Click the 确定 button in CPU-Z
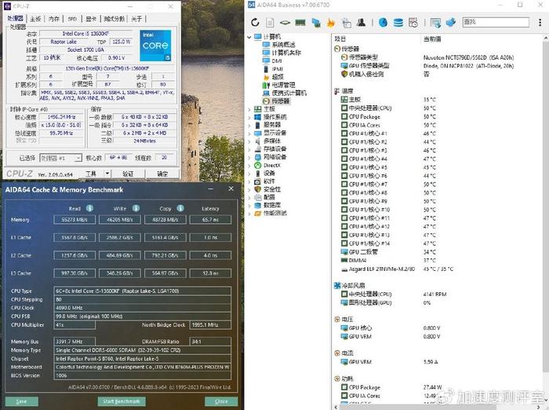This screenshot has width=549, height=410. tap(162, 174)
